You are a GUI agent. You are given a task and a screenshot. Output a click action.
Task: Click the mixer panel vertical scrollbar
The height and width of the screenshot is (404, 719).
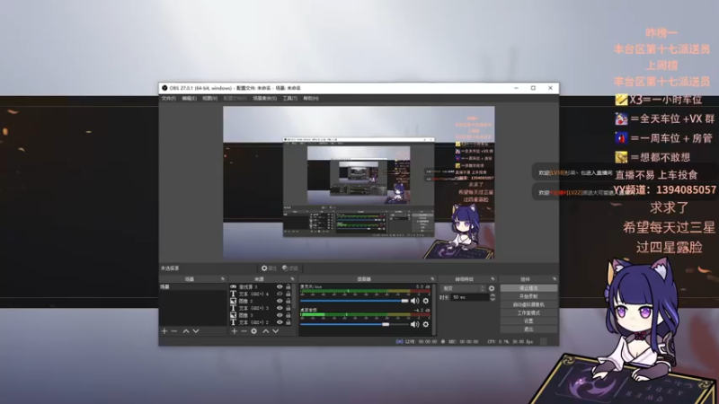(x=434, y=310)
